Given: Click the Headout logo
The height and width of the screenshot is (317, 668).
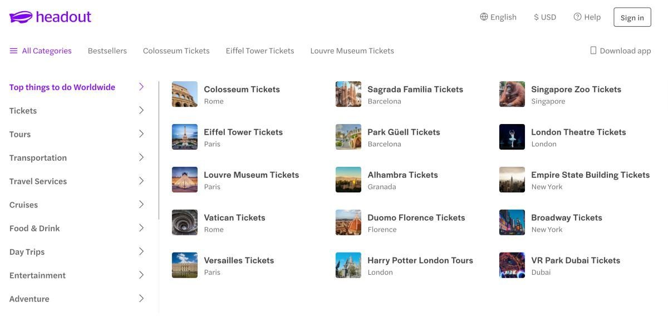Looking at the screenshot, I should point(50,17).
